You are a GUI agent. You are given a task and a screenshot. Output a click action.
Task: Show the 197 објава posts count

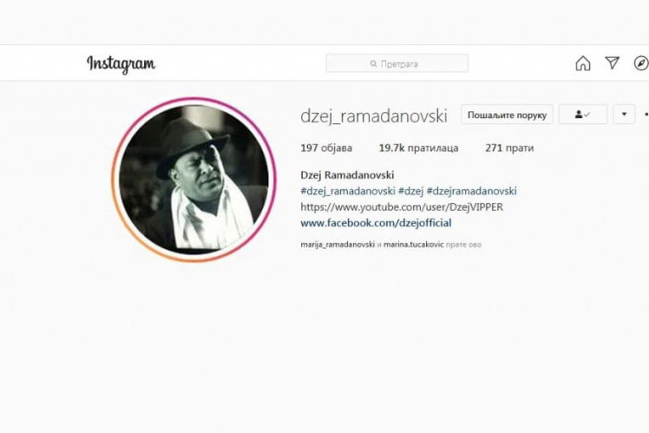click(x=326, y=148)
